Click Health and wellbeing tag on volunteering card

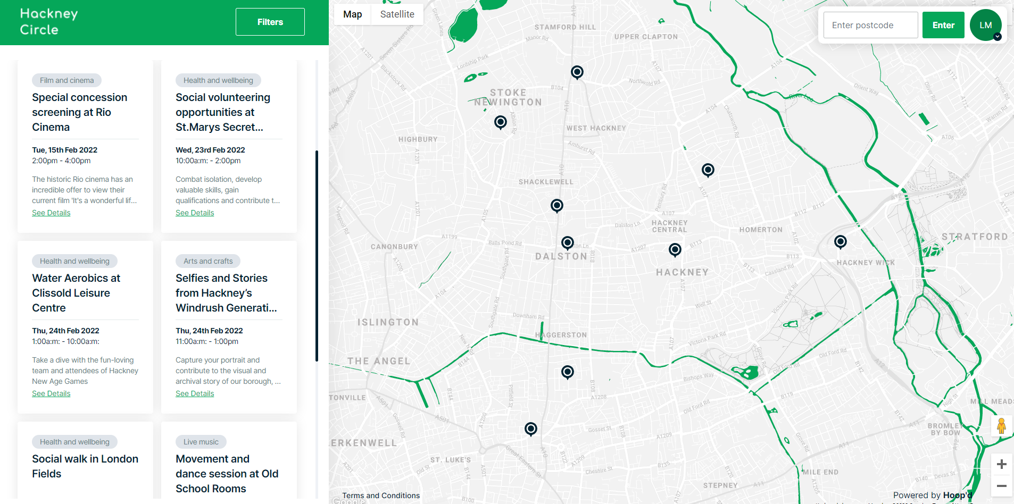pos(218,80)
